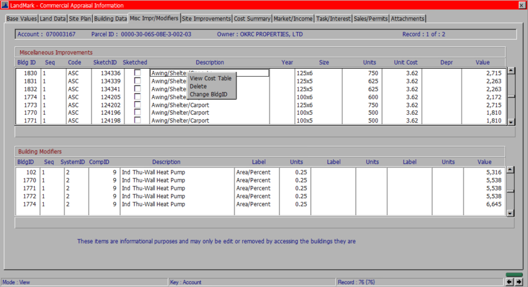Viewport: 528px width, 287px height.
Task: Open the Market/Income tab
Action: coord(293,18)
